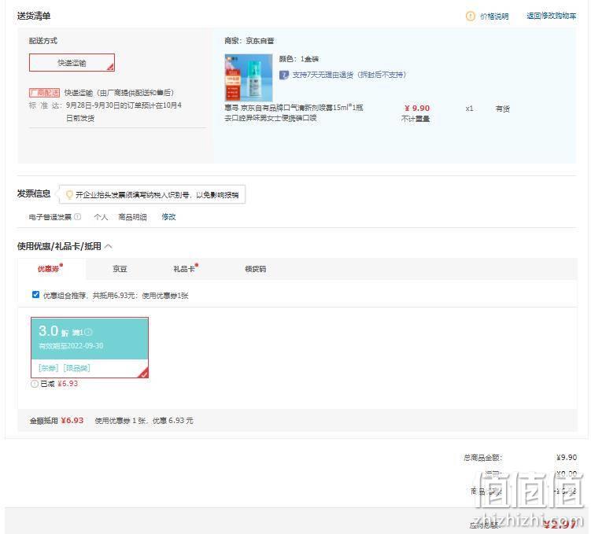This screenshot has width=591, height=534.
Task: Click 总商品金额 value ¥9.90
Action: (567, 457)
